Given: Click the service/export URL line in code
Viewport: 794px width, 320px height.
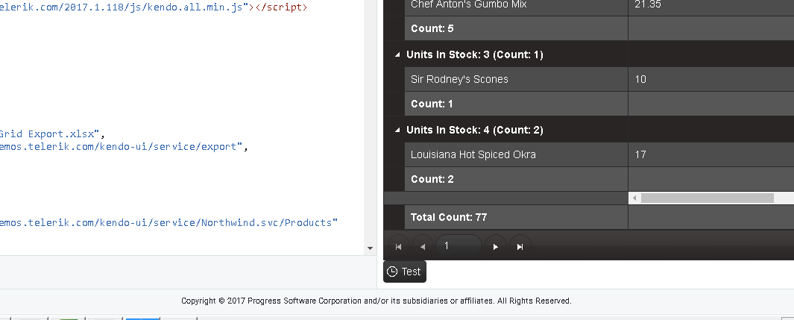Looking at the screenshot, I should (x=123, y=147).
